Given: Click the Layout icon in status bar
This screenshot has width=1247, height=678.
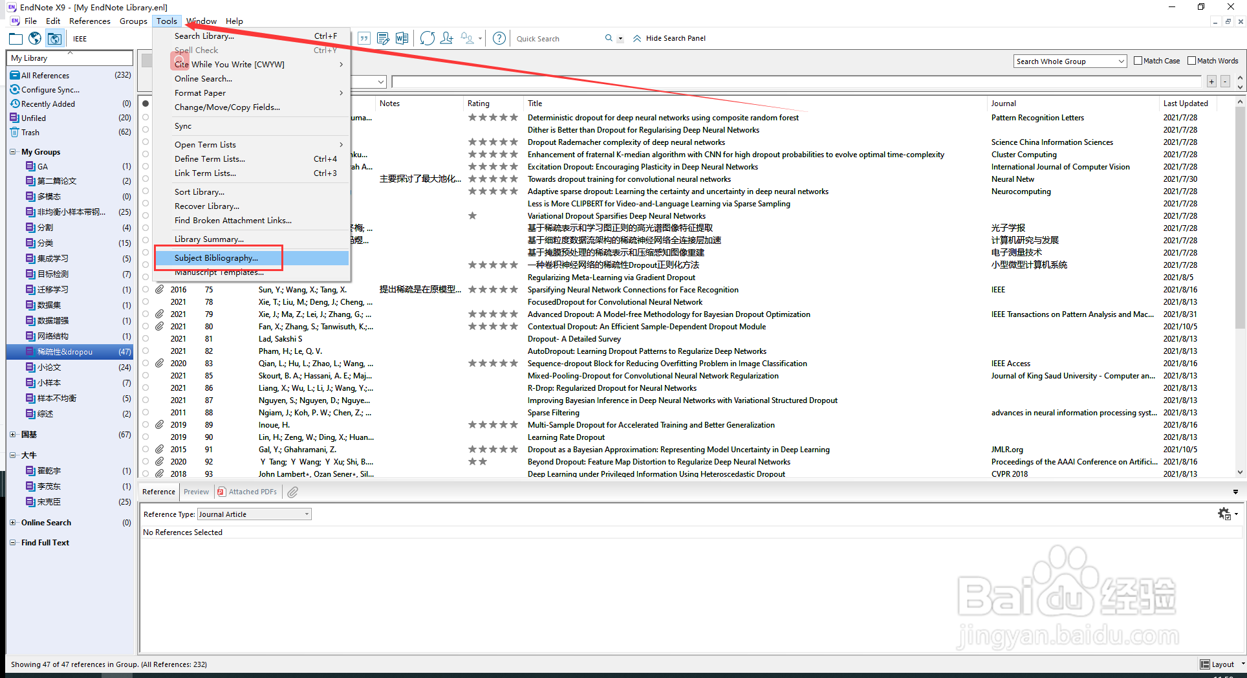Looking at the screenshot, I should (1205, 664).
